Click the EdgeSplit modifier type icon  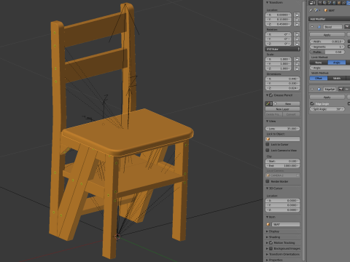(x=319, y=90)
